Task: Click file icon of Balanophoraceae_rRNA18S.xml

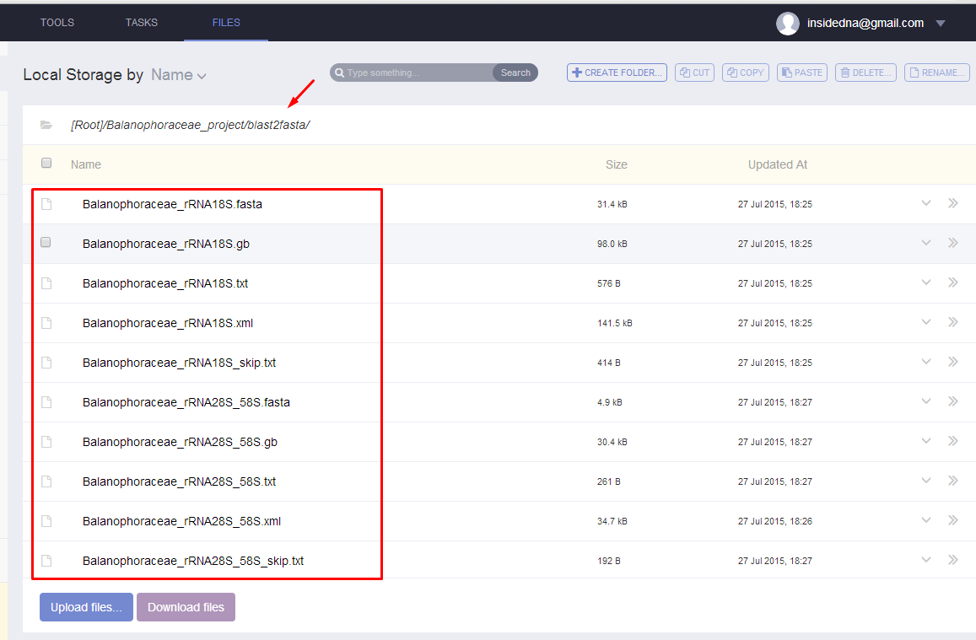Action: pos(46,323)
